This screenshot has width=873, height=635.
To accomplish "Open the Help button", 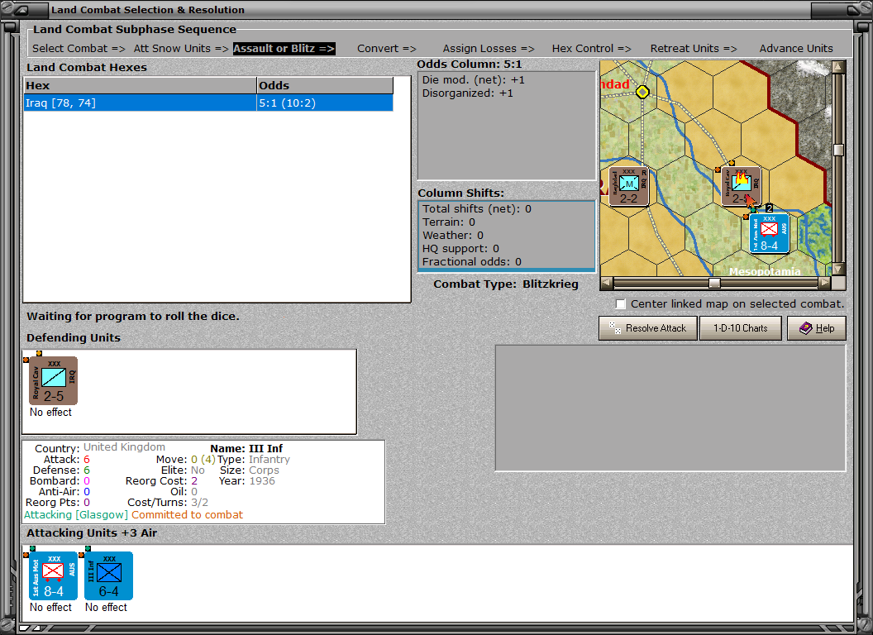I will [x=817, y=328].
